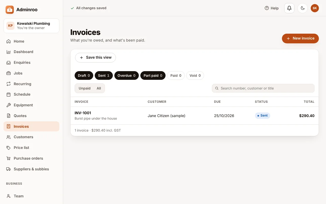Click the Schedule calendar icon

[9, 94]
